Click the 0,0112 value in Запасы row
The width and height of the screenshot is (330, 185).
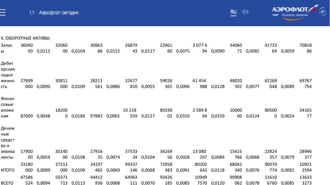44,51
